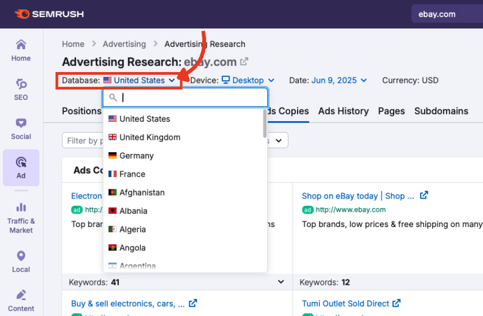Collapse the Keywords: 41 section
The image size is (483, 316).
pos(281,282)
